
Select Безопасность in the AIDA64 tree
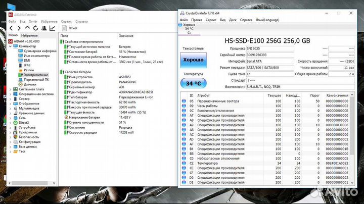click(29, 137)
